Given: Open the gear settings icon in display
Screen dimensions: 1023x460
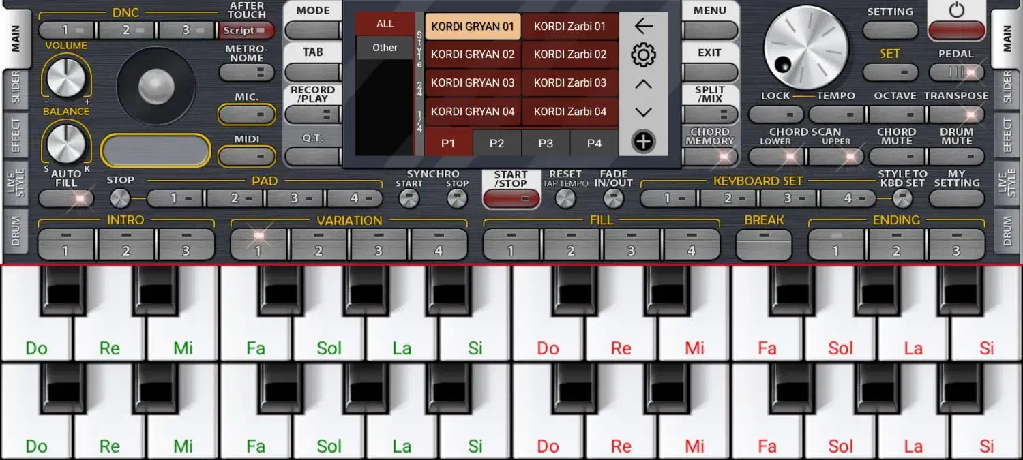Looking at the screenshot, I should tap(643, 55).
